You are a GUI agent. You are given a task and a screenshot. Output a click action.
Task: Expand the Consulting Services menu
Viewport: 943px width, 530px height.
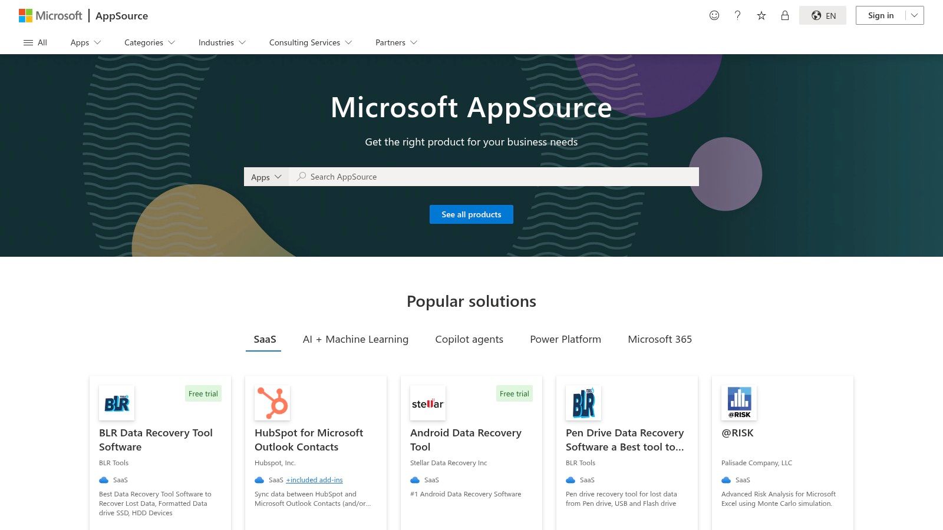coord(311,42)
